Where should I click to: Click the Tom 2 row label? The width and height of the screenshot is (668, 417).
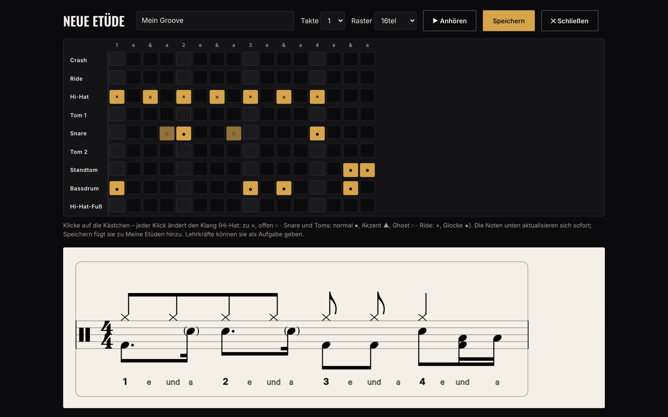pyautogui.click(x=79, y=152)
